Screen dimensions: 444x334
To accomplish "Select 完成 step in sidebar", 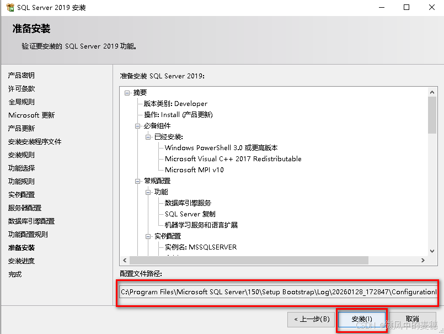I will (x=15, y=274).
